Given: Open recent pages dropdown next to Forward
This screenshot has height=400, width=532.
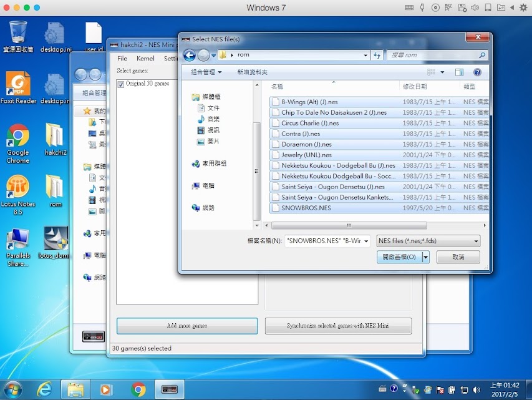Looking at the screenshot, I should (x=213, y=55).
